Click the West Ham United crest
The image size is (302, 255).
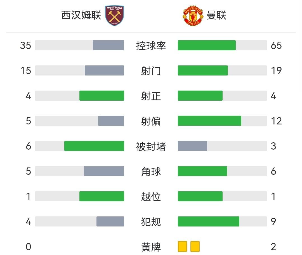pyautogui.click(x=115, y=16)
